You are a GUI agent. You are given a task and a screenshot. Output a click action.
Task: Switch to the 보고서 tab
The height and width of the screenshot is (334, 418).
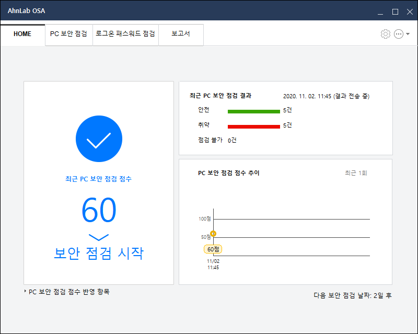(x=180, y=33)
